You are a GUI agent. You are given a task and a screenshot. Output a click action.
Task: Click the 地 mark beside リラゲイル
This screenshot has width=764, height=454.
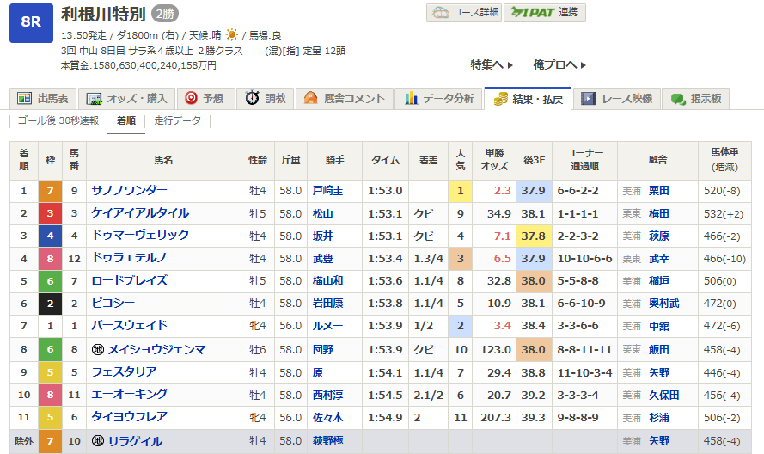(99, 441)
